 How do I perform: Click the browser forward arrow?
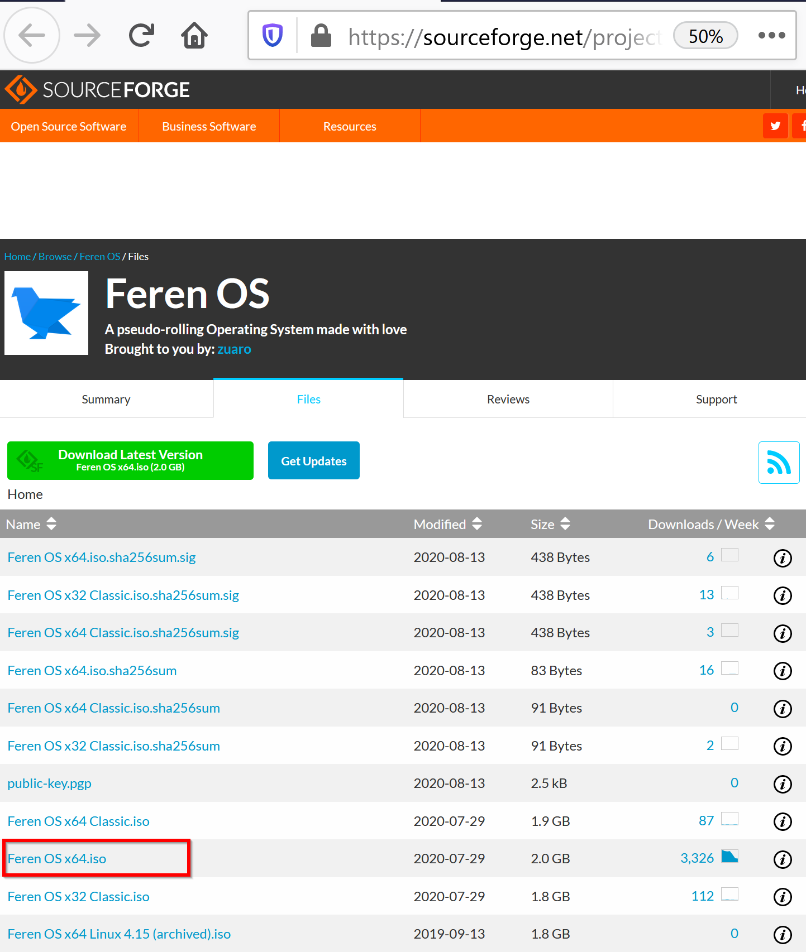[x=87, y=36]
